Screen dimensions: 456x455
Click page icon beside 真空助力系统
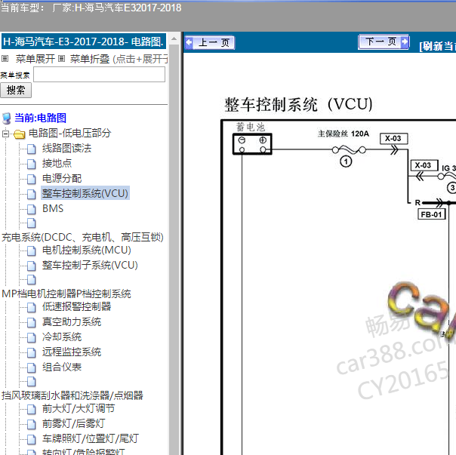(x=32, y=322)
